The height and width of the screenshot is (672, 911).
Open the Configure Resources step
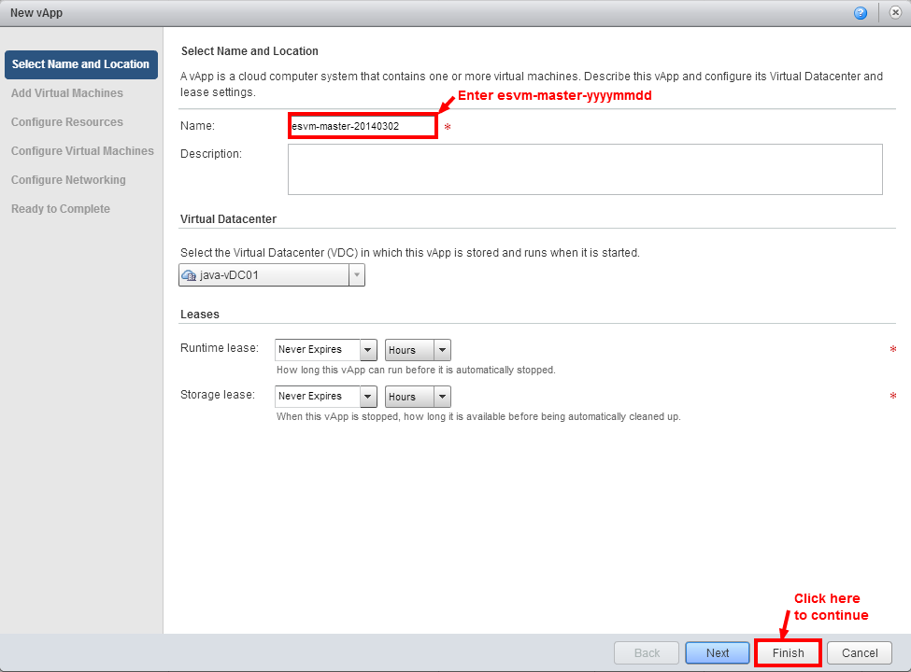67,122
